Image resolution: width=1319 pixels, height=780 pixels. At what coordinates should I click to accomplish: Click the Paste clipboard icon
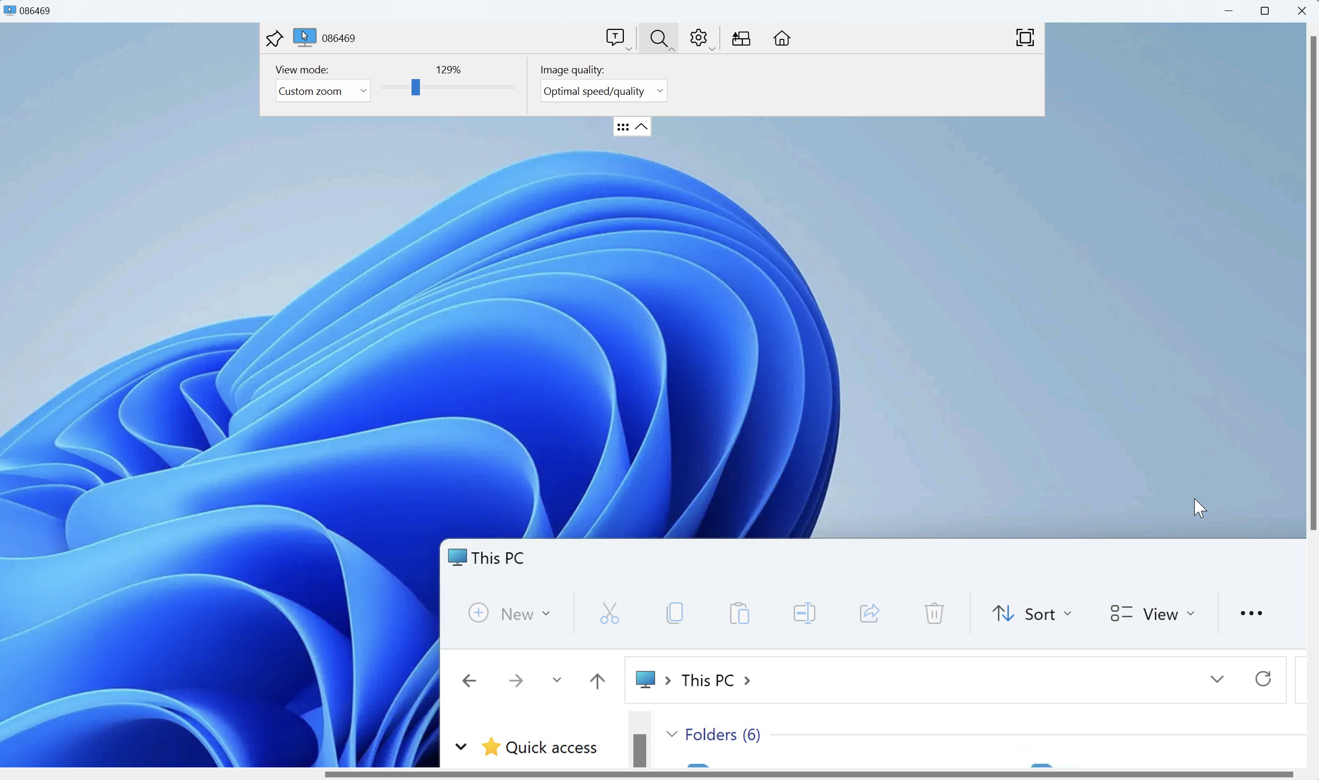(x=739, y=613)
